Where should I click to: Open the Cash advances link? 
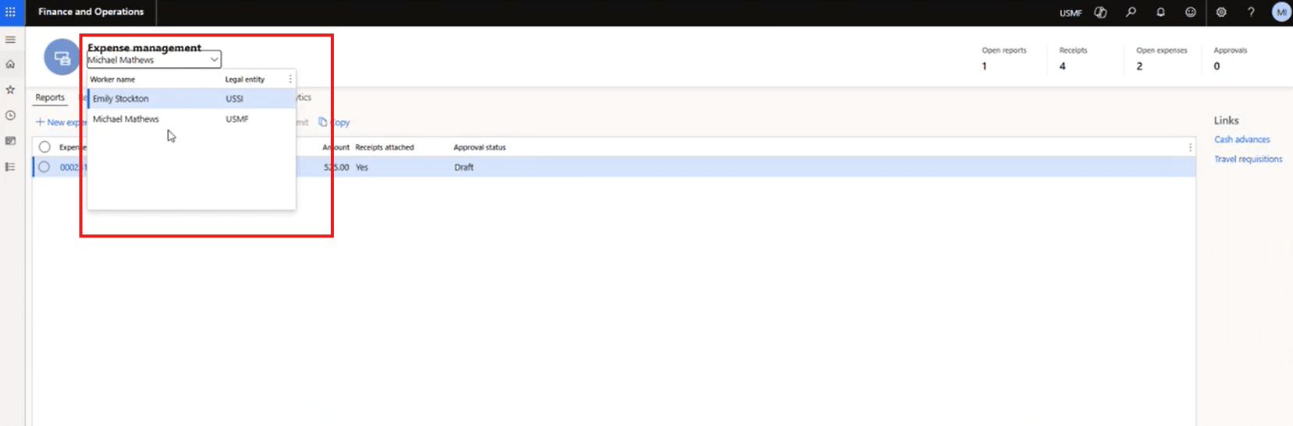click(x=1241, y=139)
